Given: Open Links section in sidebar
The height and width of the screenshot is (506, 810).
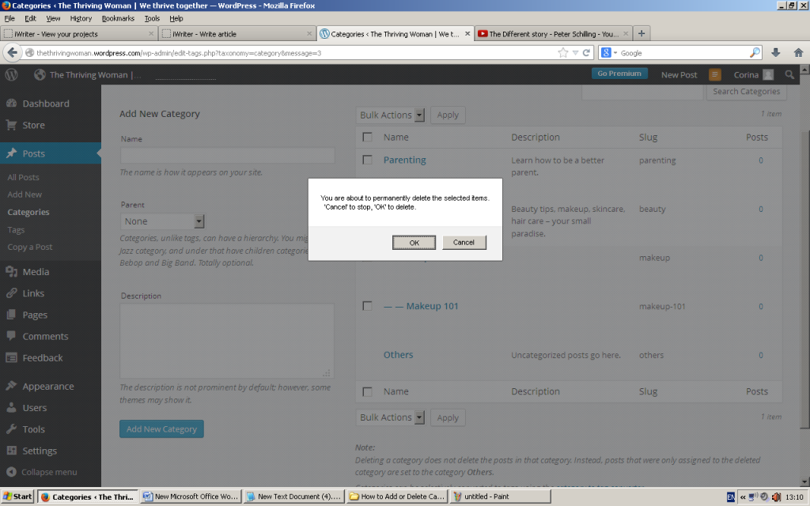Looking at the screenshot, I should 33,293.
